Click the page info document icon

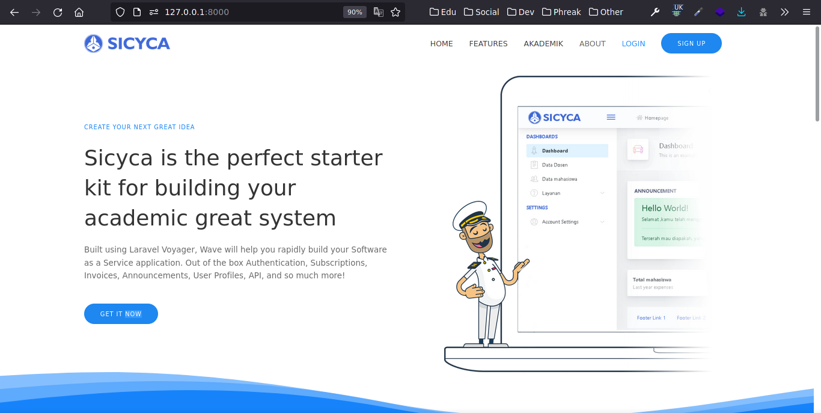pyautogui.click(x=137, y=12)
